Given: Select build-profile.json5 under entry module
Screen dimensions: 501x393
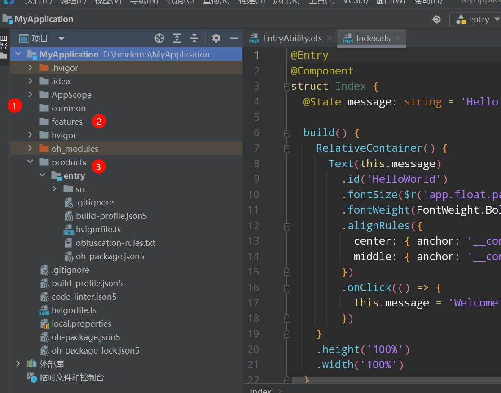Looking at the screenshot, I should (111, 216).
